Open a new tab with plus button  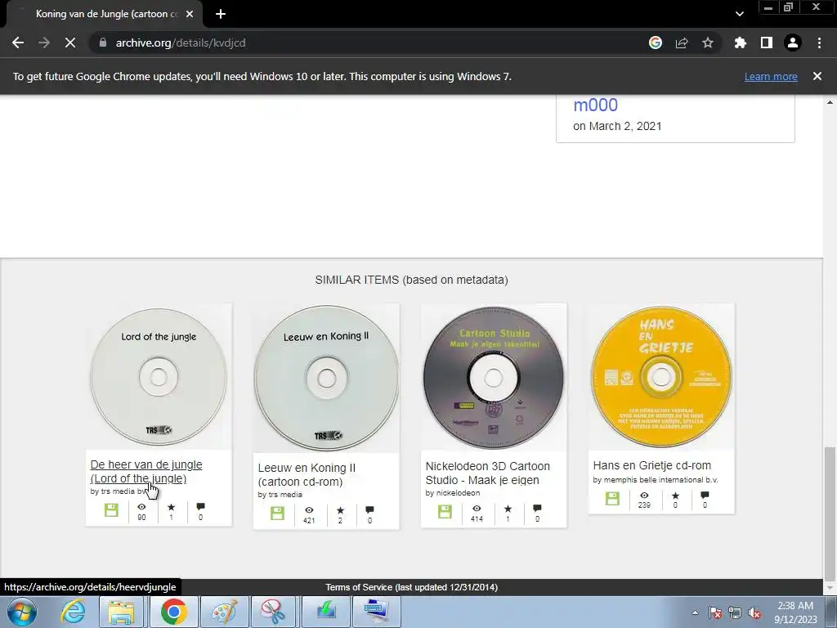tap(221, 14)
